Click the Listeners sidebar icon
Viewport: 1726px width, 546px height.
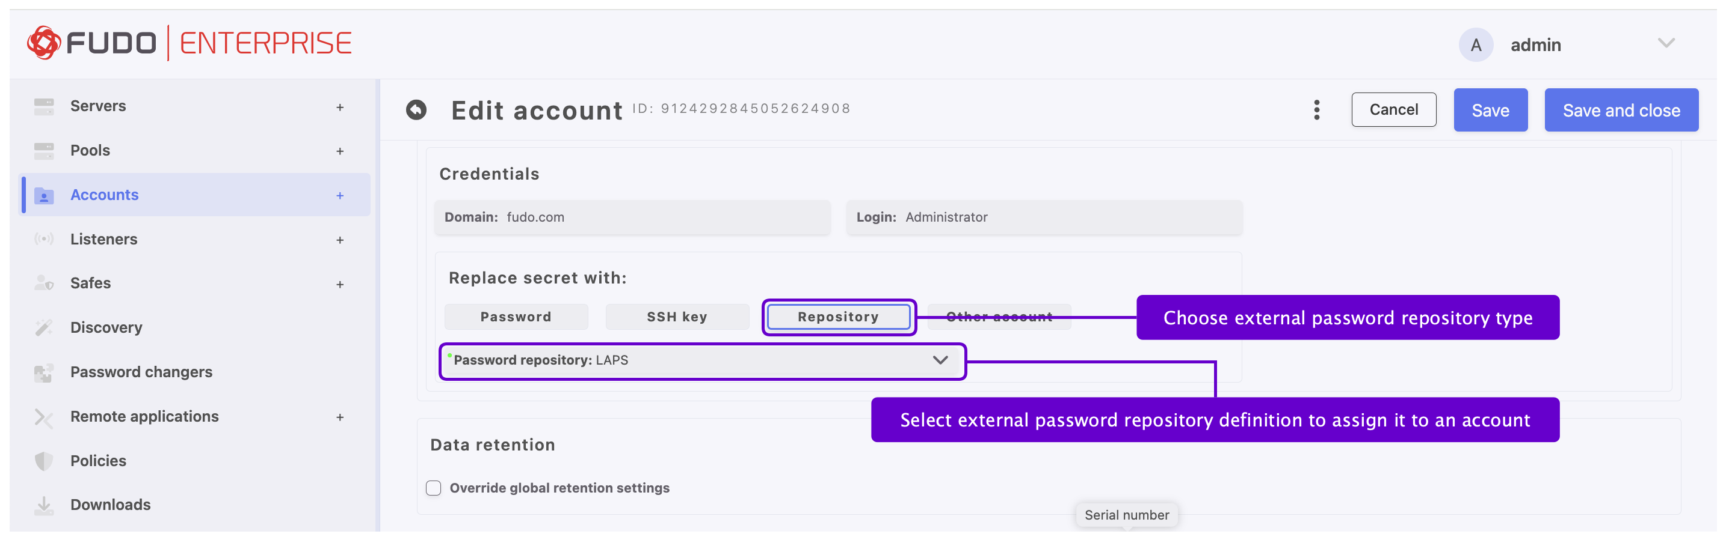click(x=45, y=239)
